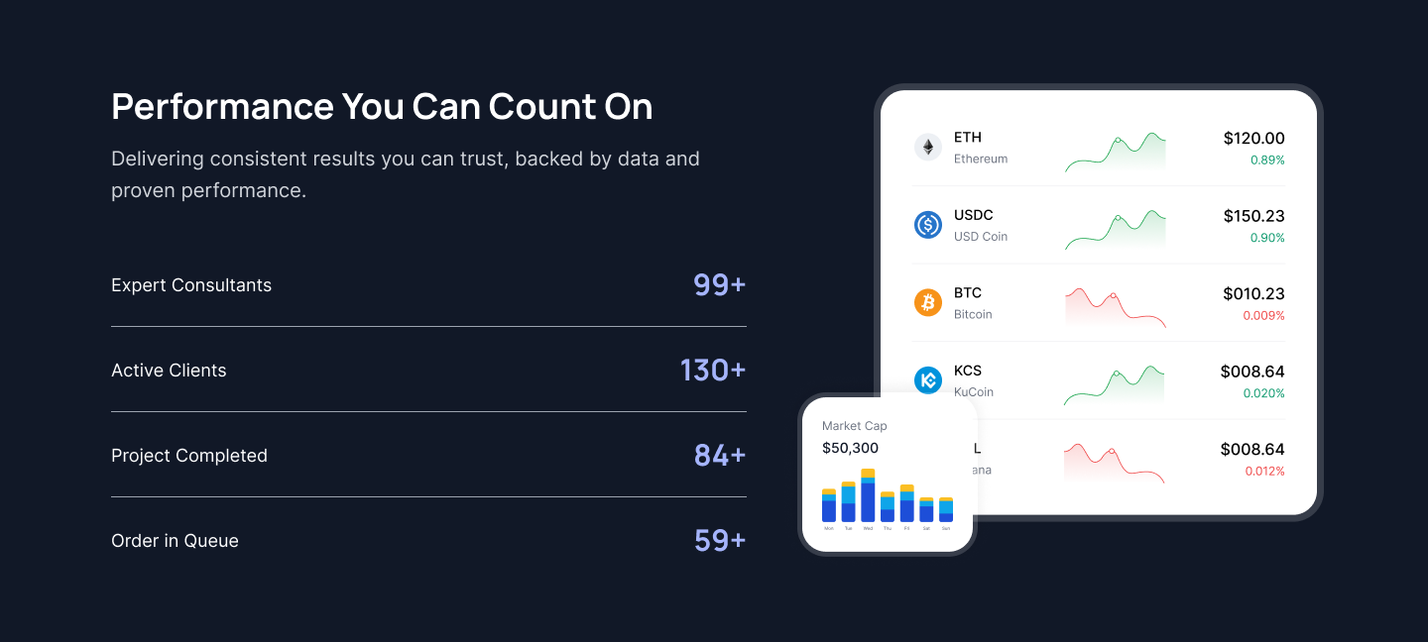The width and height of the screenshot is (1428, 642).
Task: Click the orange Bitcoin icon
Action: 928,302
